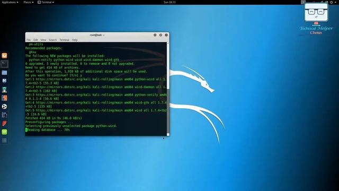This screenshot has width=339, height=191.
Task: Launch the green Armitage icon in the dock
Action: pos(4,90)
